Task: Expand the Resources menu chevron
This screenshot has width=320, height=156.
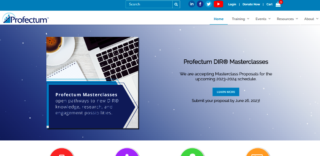Action: [297, 19]
